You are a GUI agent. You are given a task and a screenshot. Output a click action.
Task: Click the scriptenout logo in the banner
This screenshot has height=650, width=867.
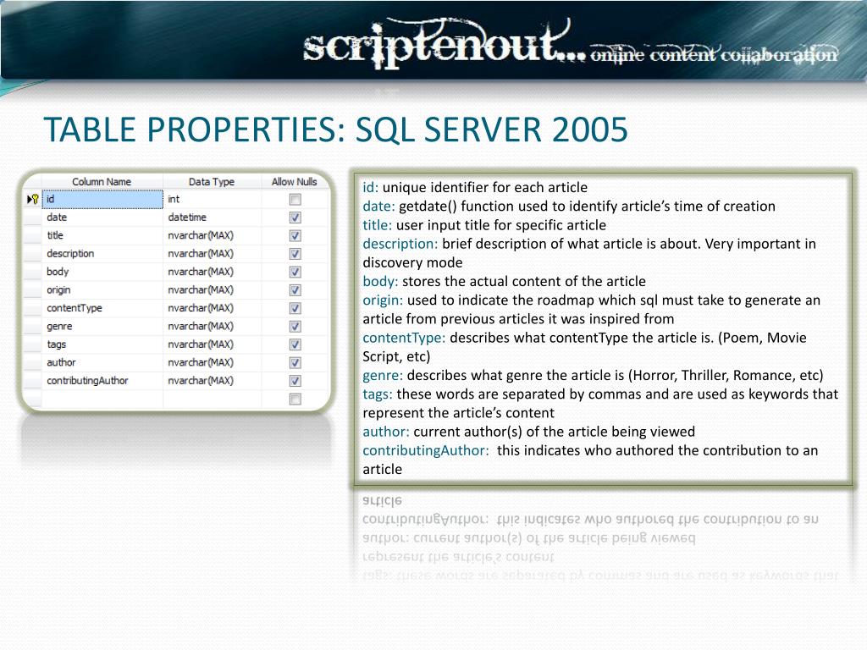[x=444, y=44]
